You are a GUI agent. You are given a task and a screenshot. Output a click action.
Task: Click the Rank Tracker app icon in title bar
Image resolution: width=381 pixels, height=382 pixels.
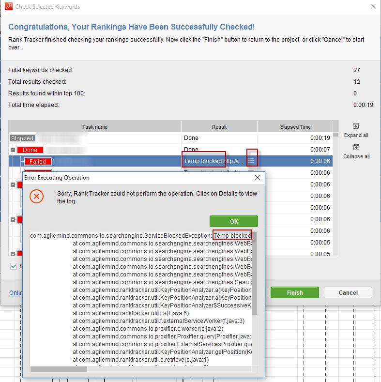(9, 7)
